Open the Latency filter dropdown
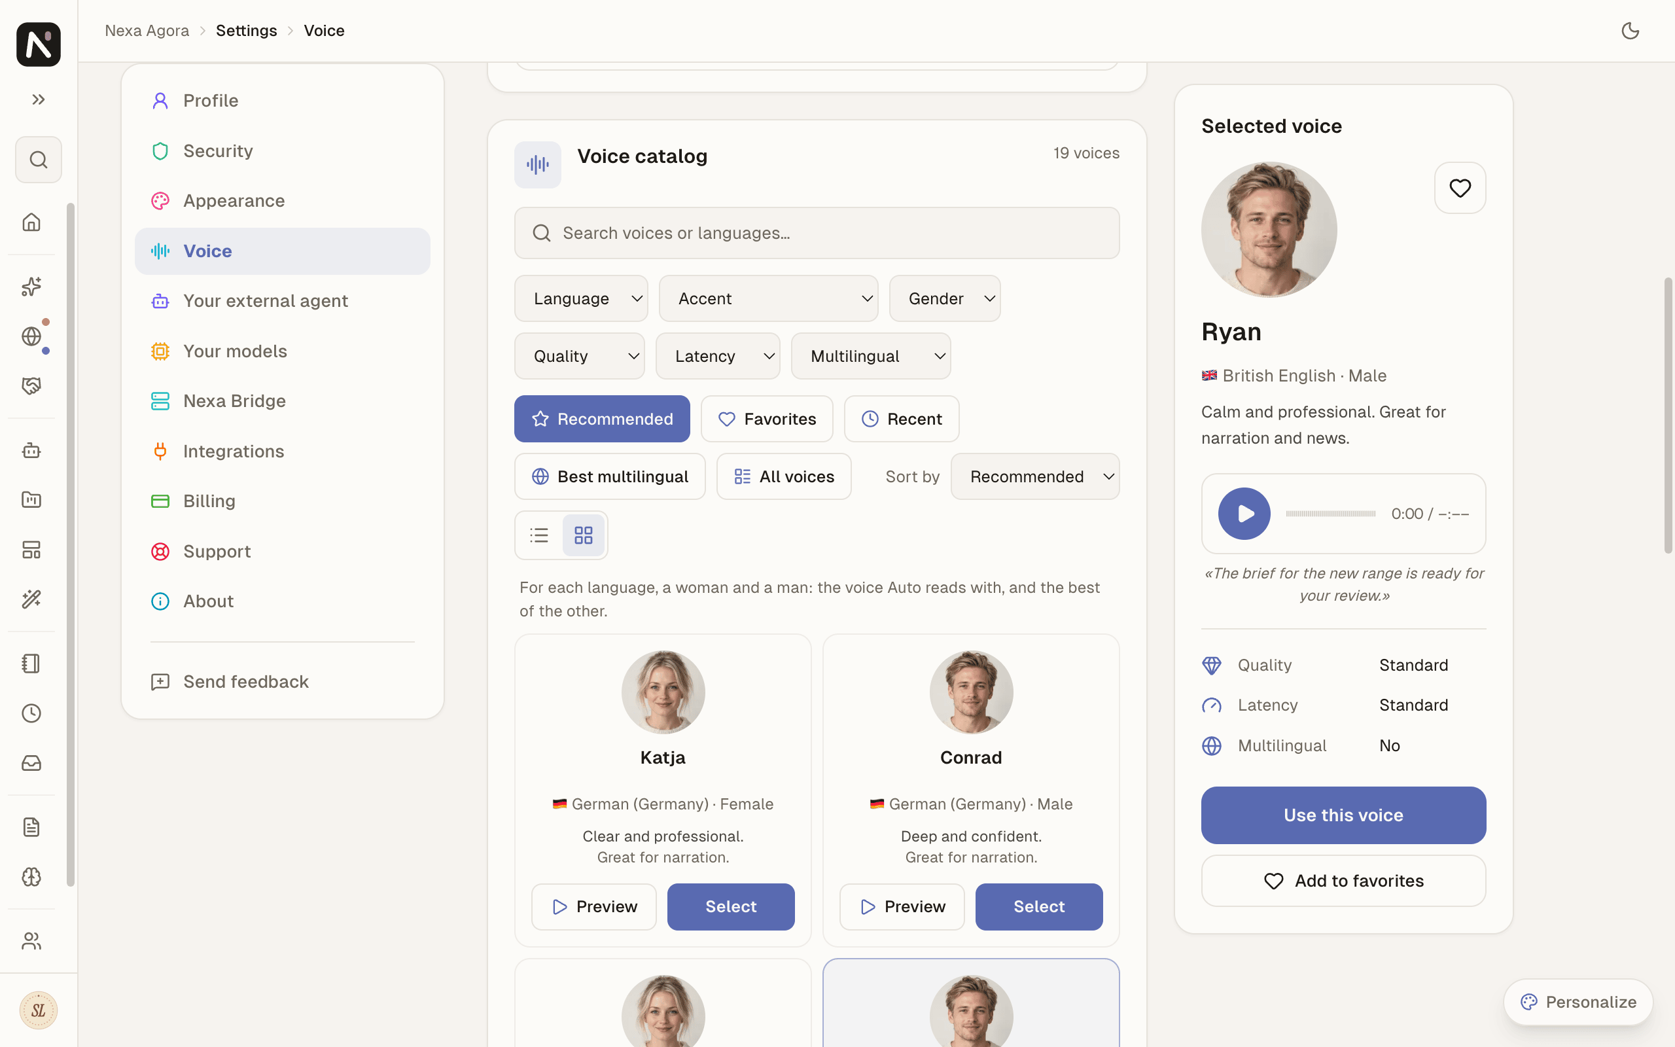This screenshot has height=1047, width=1675. point(718,356)
